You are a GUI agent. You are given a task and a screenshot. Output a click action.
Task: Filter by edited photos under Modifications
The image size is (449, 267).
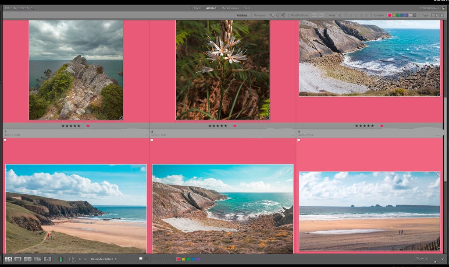[314, 15]
